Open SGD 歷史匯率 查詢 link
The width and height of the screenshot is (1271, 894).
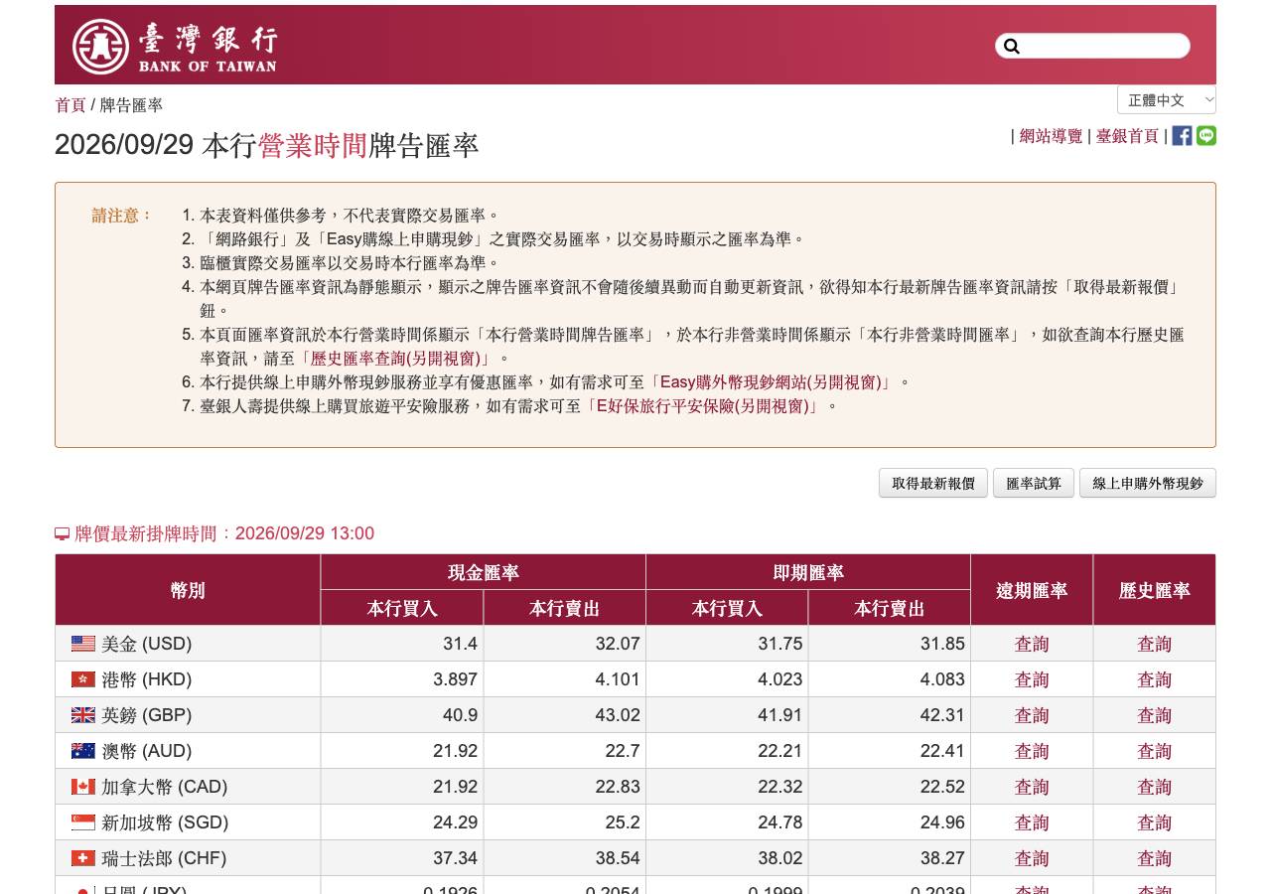(1155, 822)
